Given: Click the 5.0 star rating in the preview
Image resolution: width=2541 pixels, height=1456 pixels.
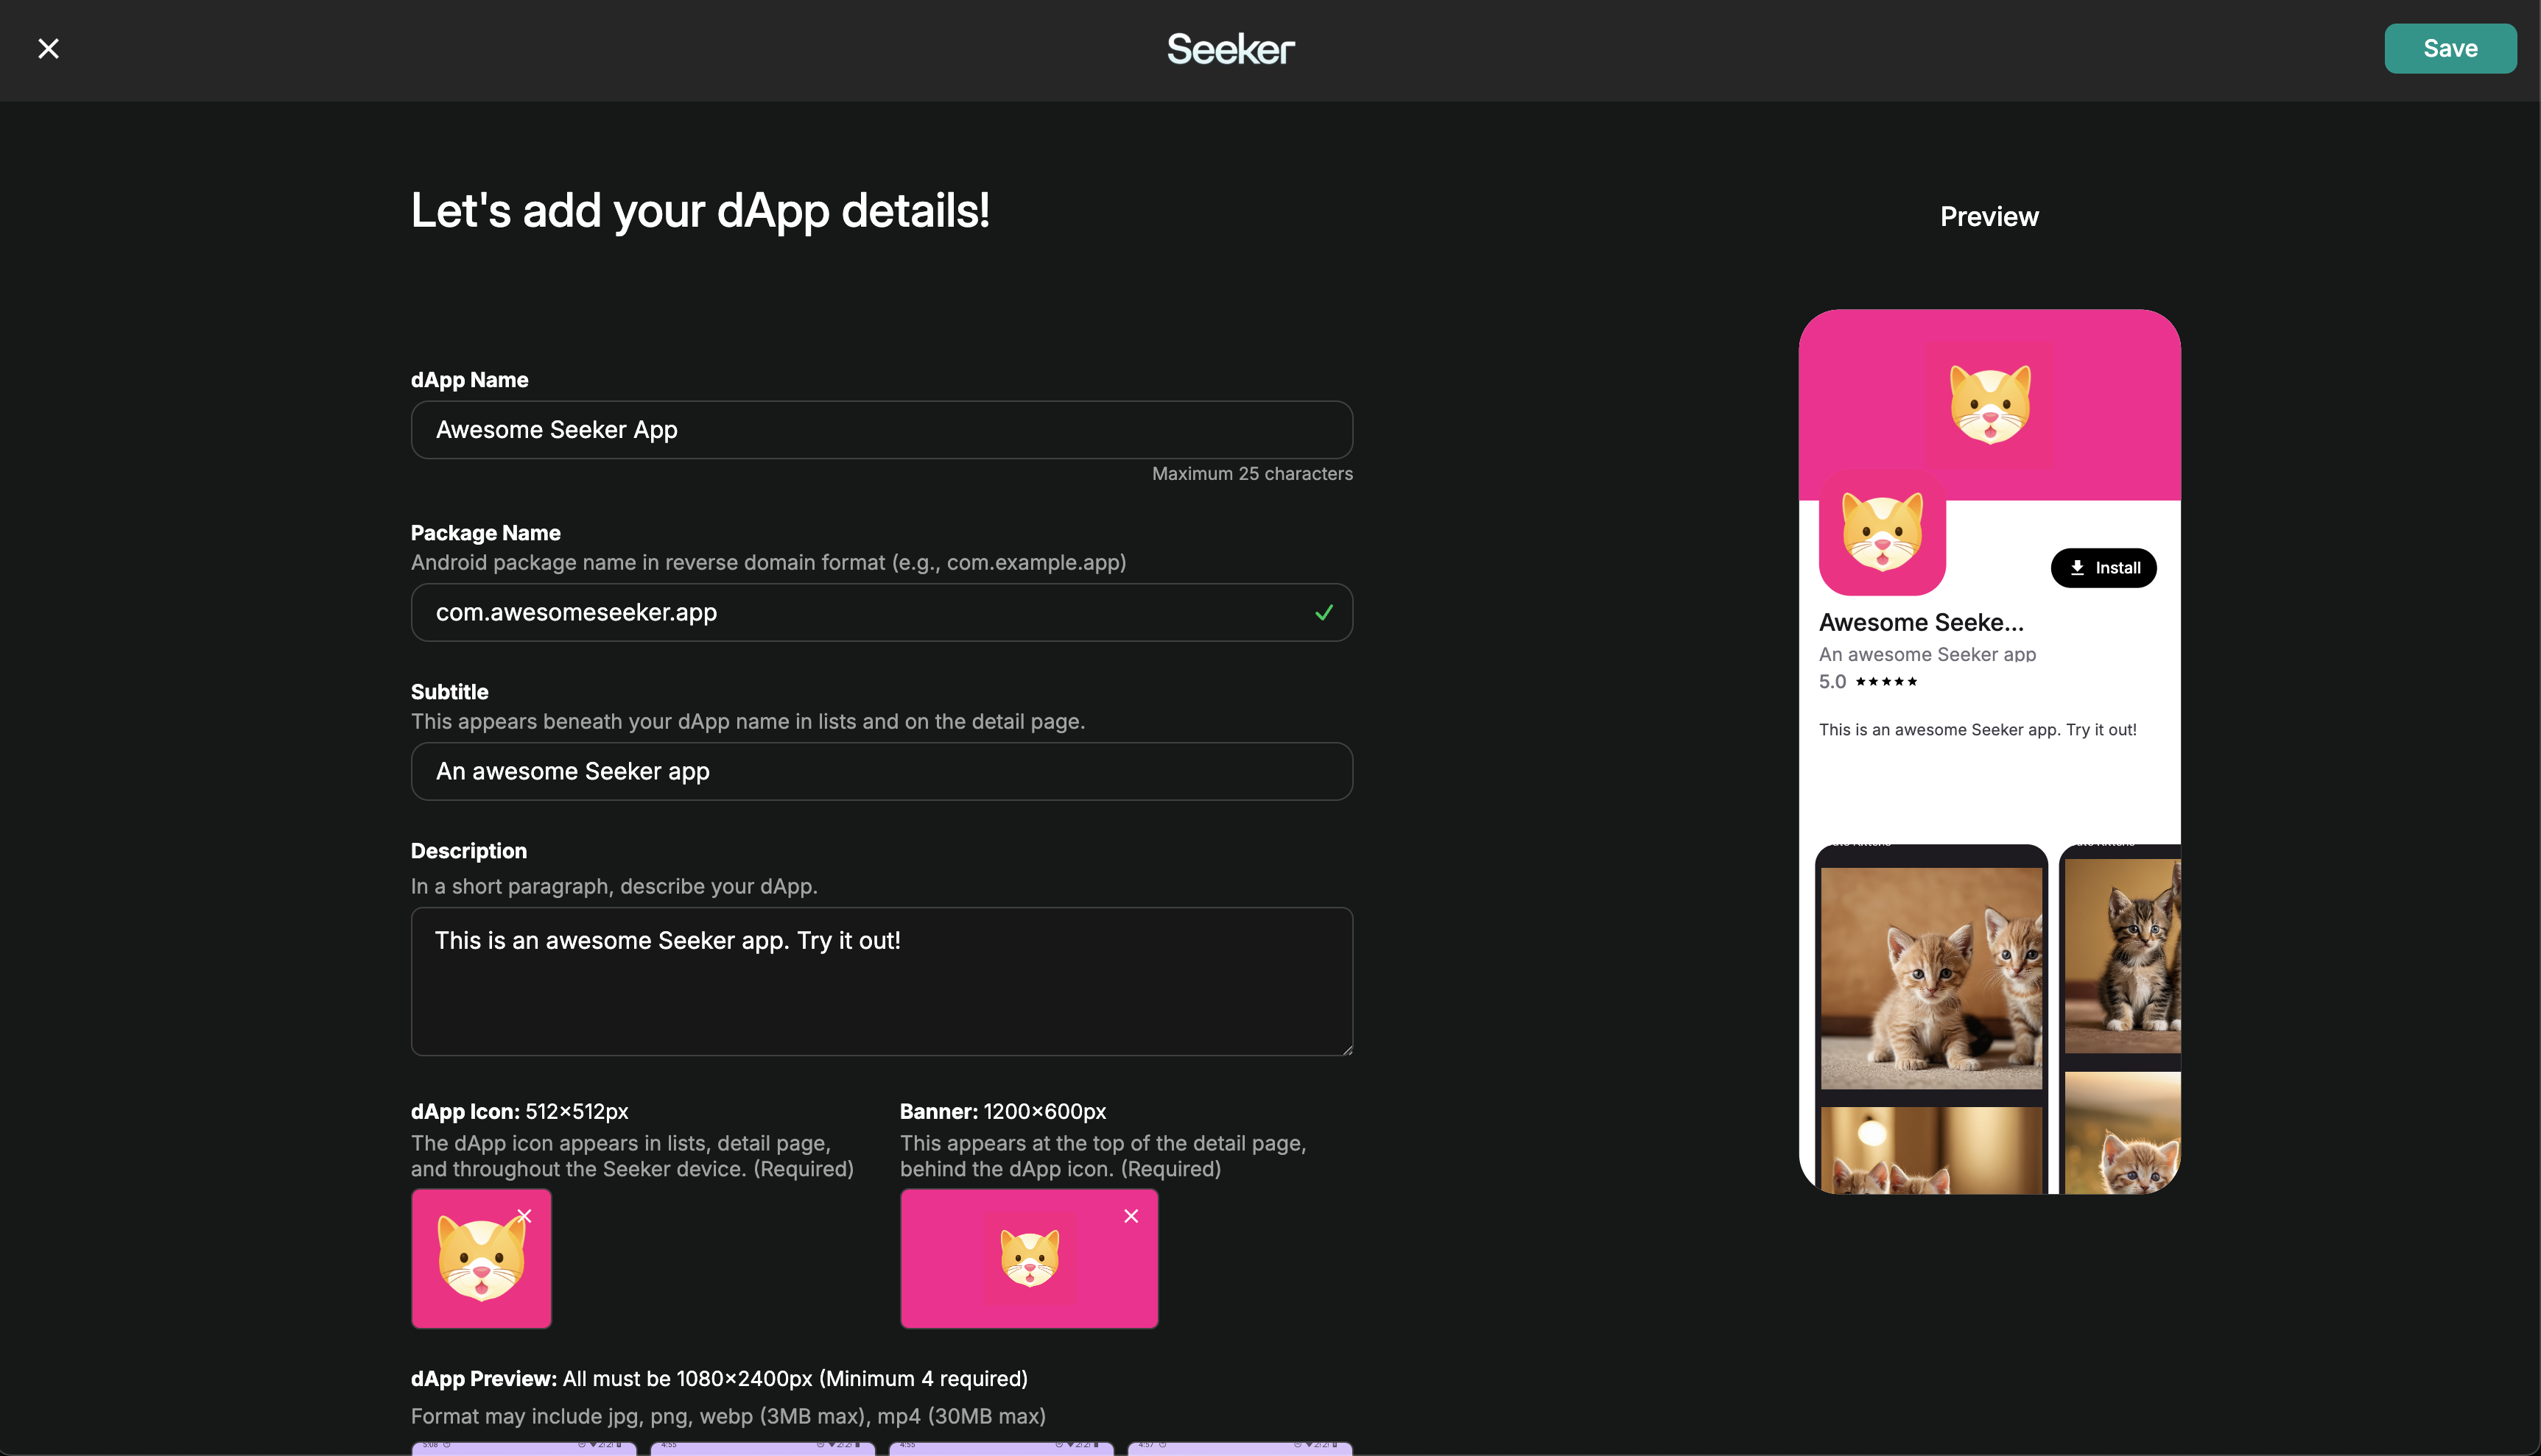Looking at the screenshot, I should pos(1869,681).
